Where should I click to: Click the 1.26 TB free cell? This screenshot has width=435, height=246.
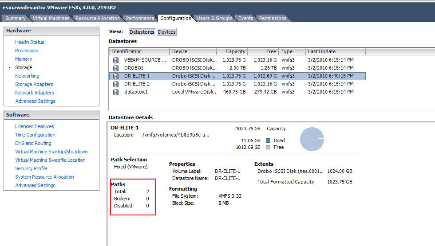tap(269, 68)
